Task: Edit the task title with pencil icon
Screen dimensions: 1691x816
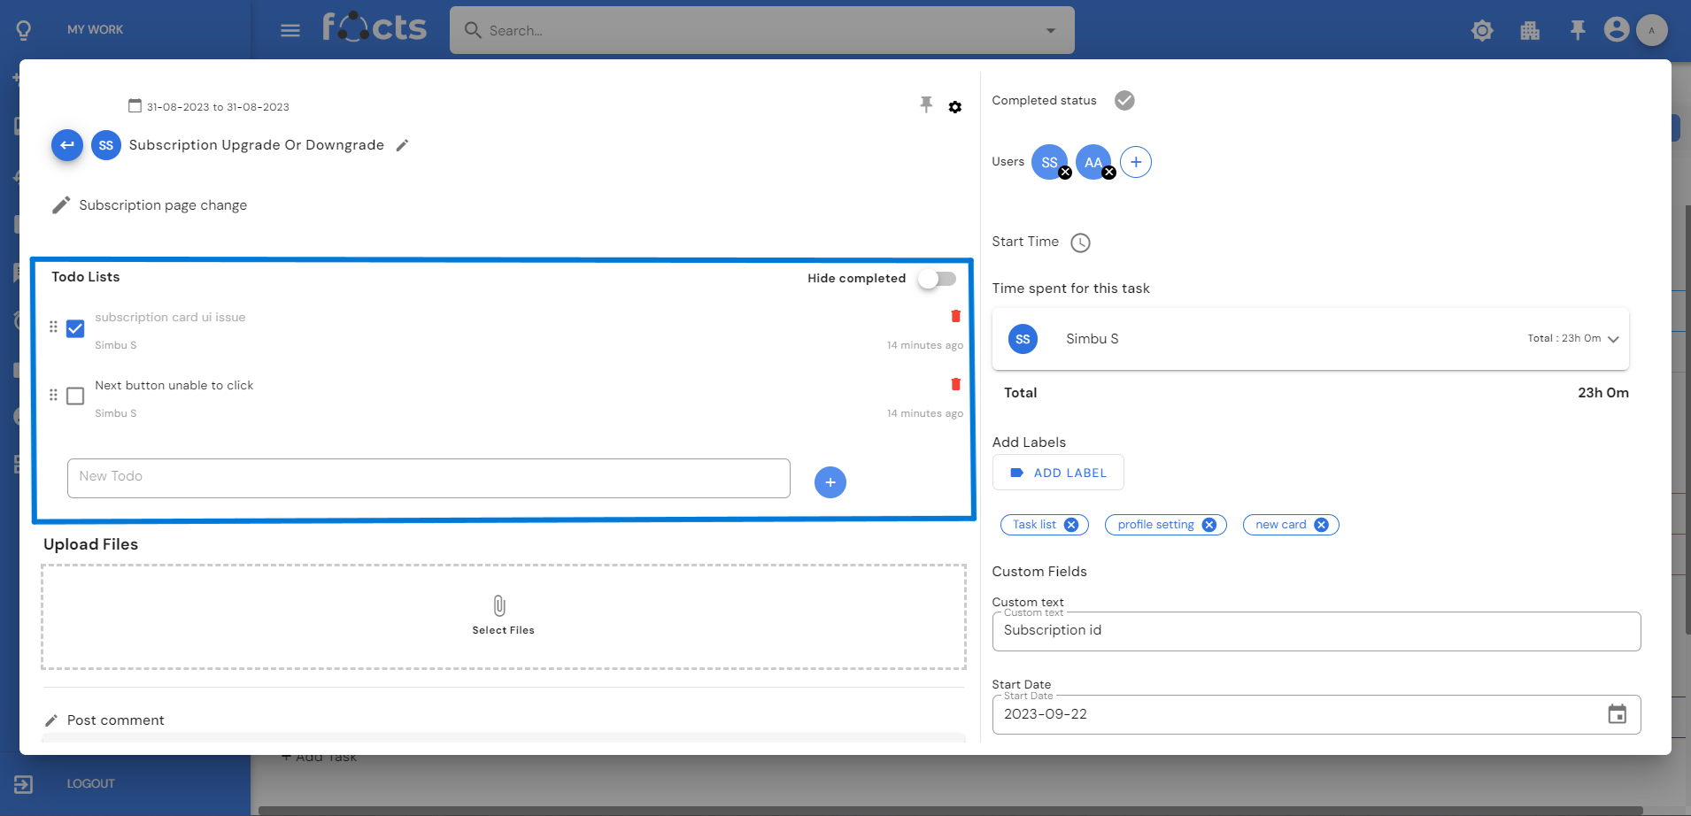Action: tap(402, 145)
